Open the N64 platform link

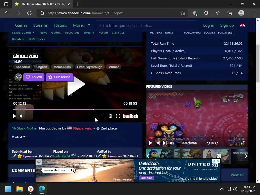30,128
